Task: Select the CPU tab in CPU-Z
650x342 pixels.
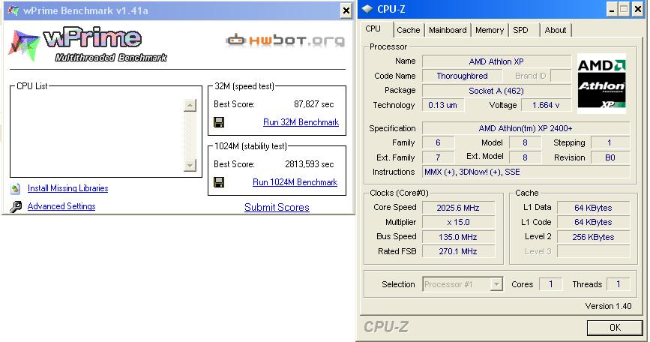Action: coord(373,29)
